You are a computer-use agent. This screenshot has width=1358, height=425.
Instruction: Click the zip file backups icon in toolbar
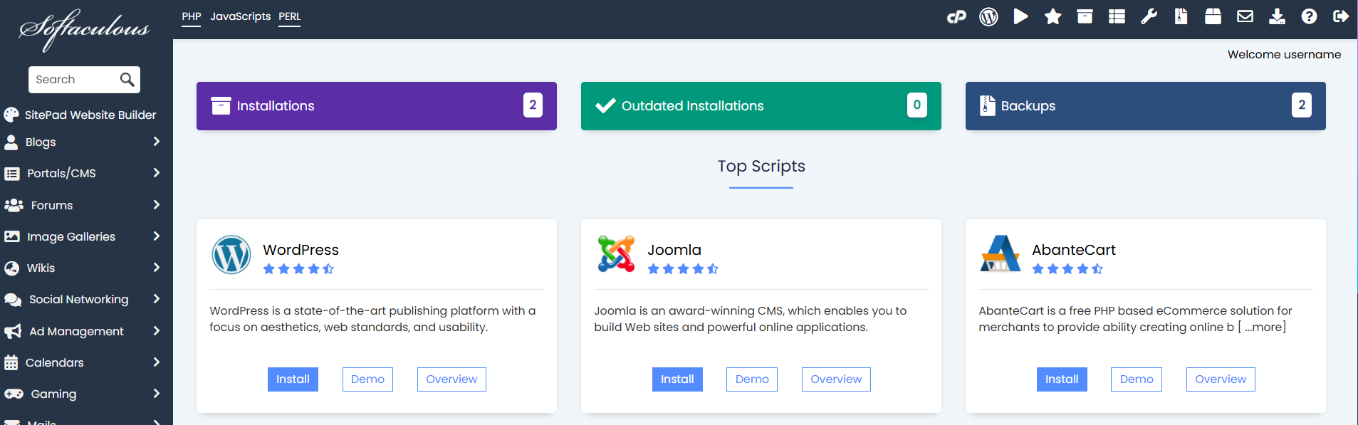[1181, 16]
